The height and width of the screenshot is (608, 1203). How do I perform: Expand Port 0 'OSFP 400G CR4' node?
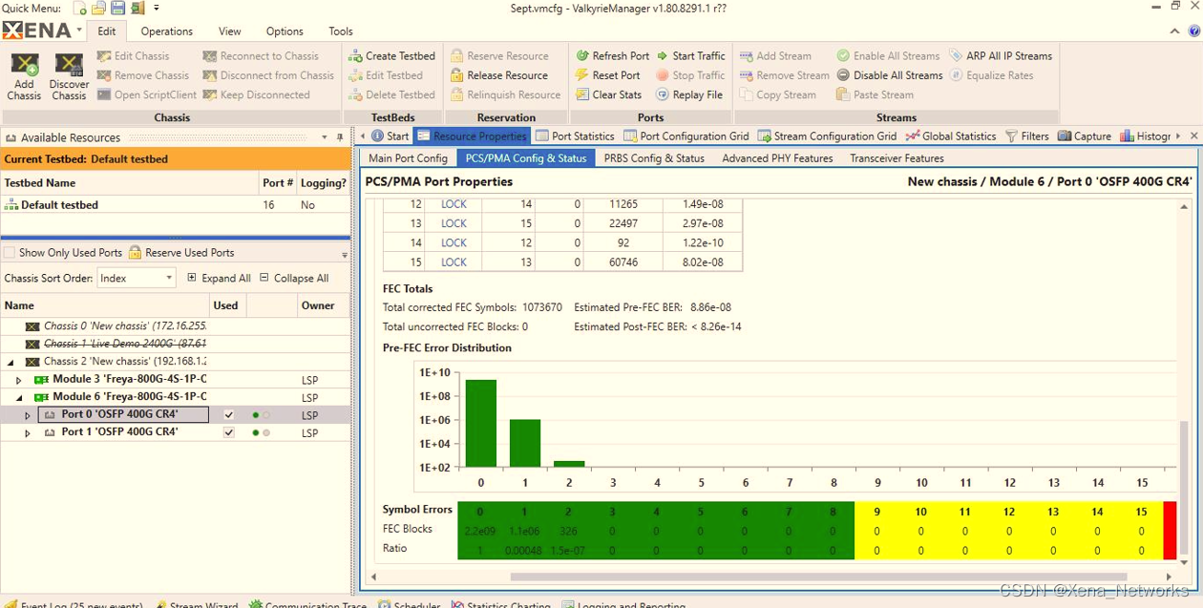27,415
